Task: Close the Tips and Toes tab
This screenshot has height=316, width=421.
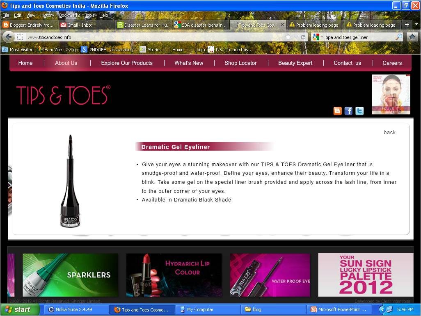Action: [x=282, y=25]
